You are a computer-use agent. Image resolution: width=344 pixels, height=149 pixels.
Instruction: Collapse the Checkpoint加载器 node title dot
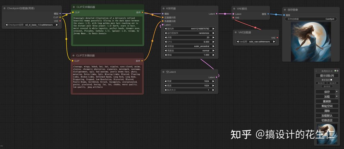tap(4, 8)
